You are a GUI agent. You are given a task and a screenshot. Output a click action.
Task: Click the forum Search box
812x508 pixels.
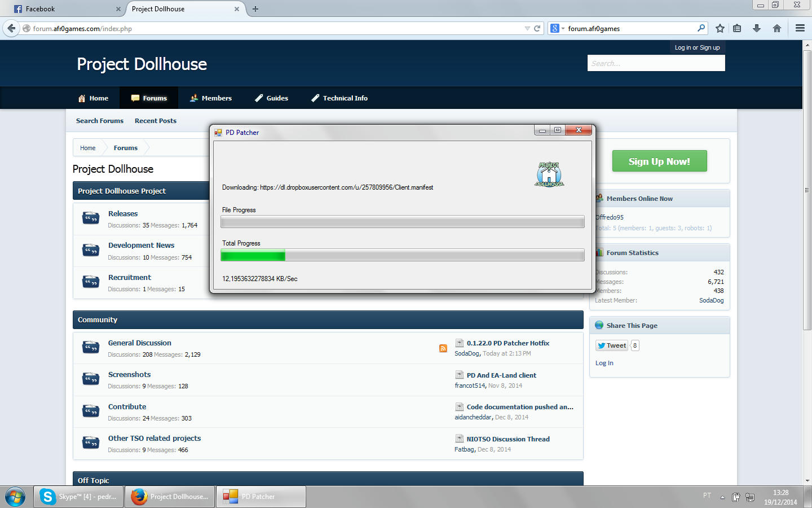coord(656,63)
